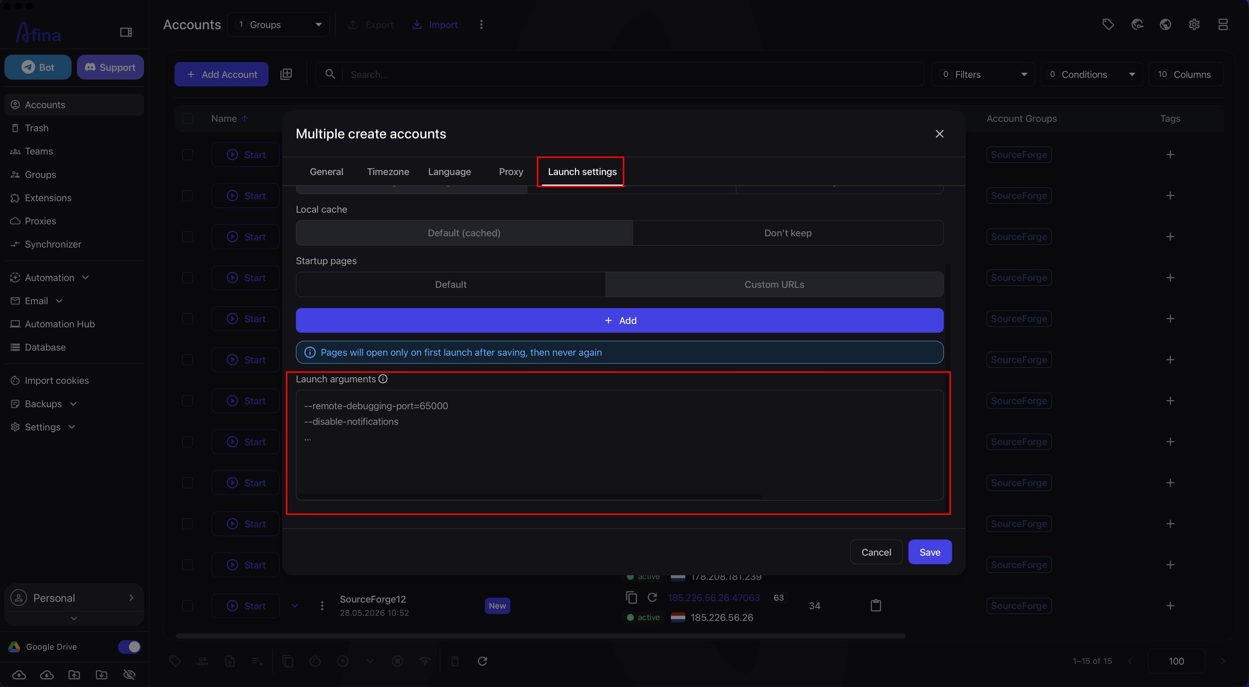Expand the Email menu
Screen dimensions: 1249x687
click(x=74, y=301)
